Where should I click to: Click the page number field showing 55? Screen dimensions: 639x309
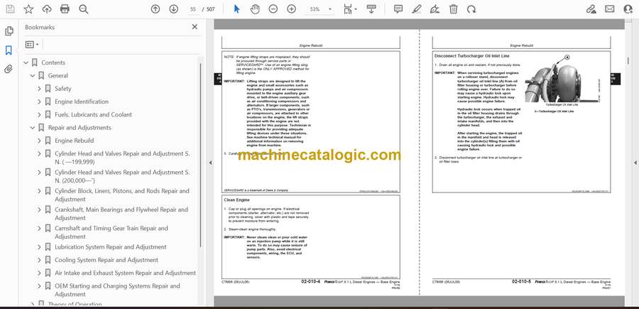193,9
